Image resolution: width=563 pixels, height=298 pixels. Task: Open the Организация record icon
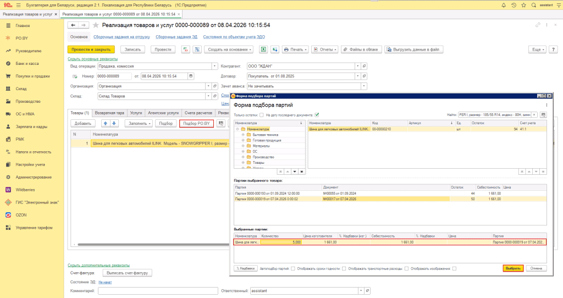point(215,86)
